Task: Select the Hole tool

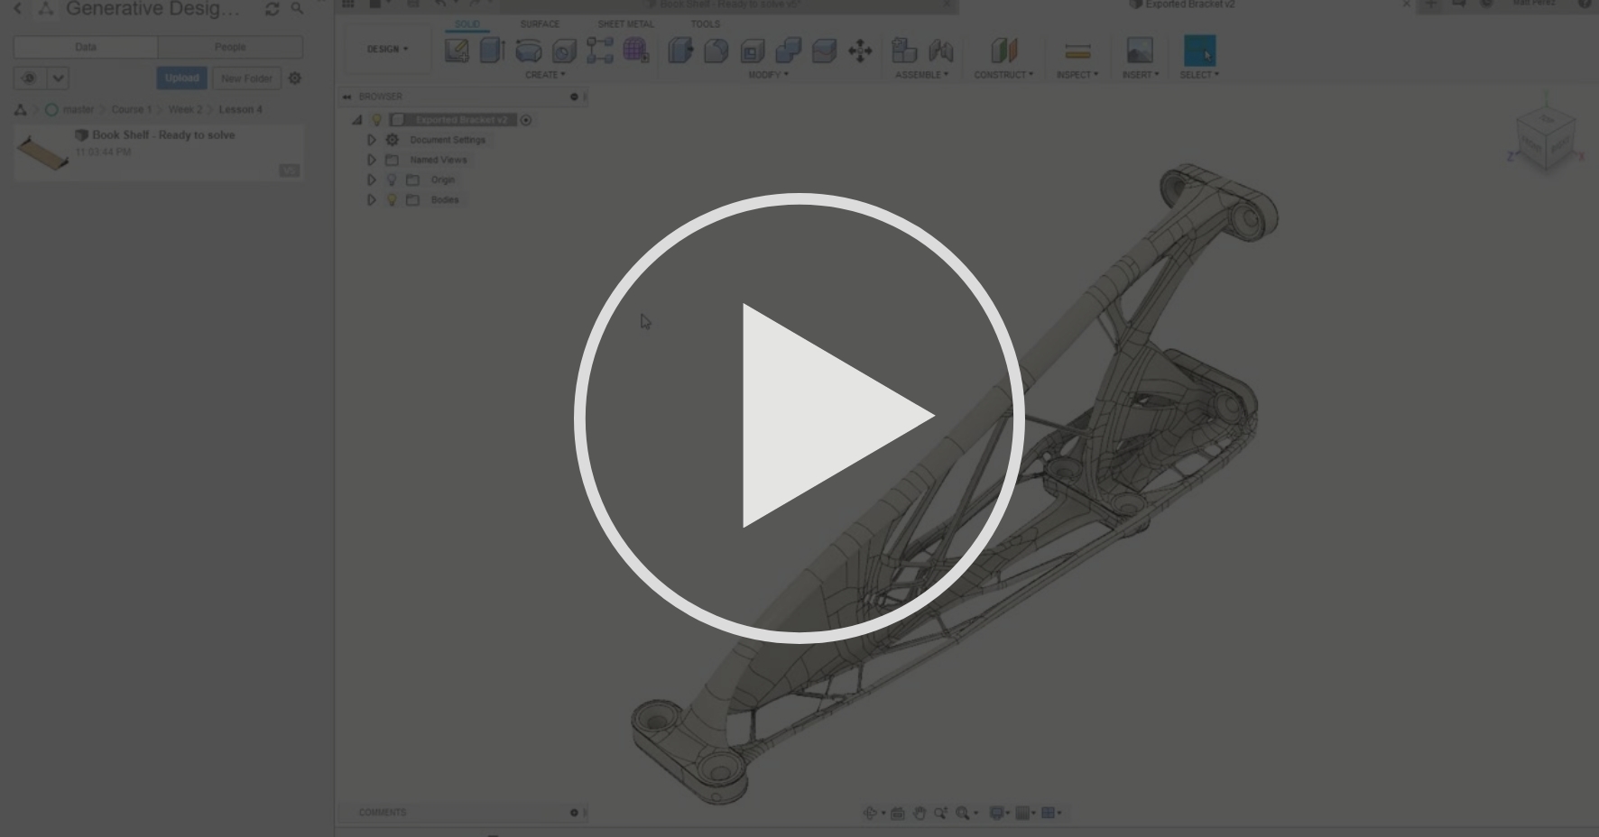Action: click(564, 51)
